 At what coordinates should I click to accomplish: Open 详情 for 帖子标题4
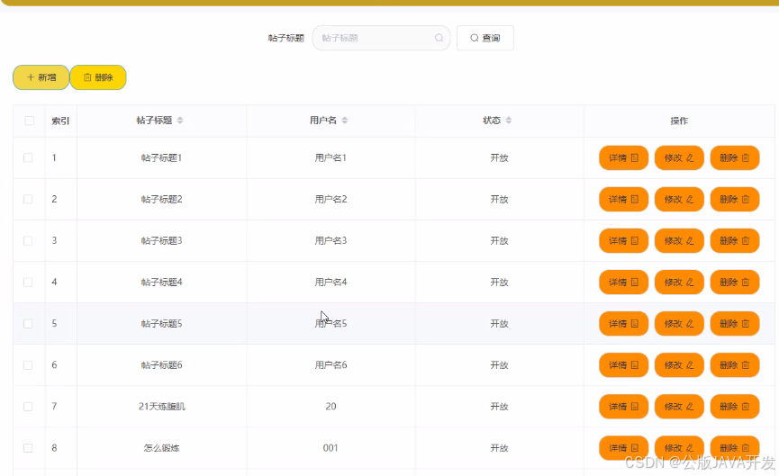click(623, 282)
